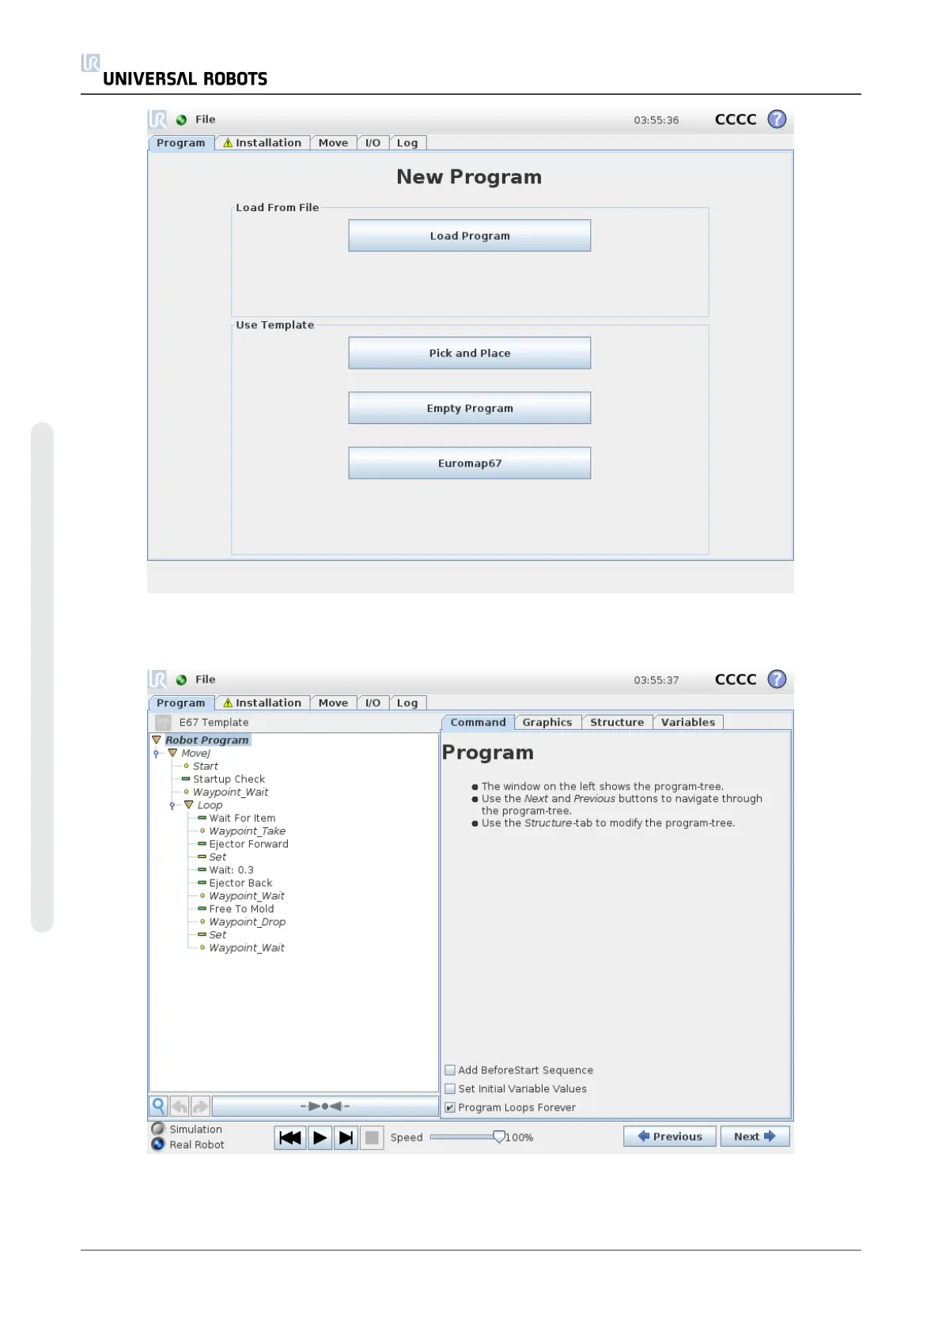Select Ejector Back in program tree
This screenshot has width=942, height=1332.
tap(240, 884)
